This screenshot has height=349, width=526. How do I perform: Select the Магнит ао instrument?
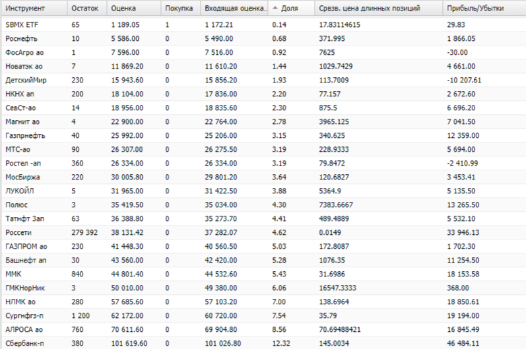pos(22,121)
